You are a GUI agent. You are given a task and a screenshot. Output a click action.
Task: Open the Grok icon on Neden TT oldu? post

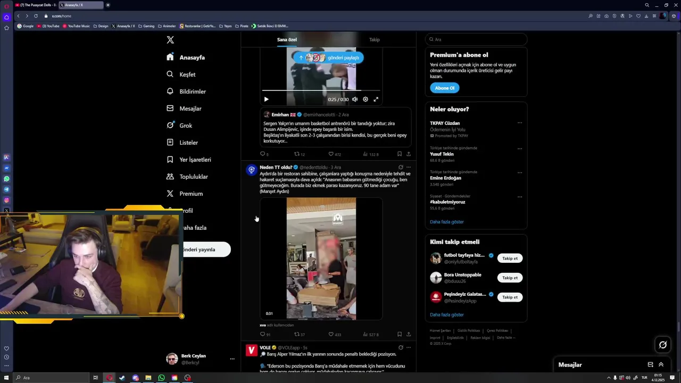(x=401, y=167)
